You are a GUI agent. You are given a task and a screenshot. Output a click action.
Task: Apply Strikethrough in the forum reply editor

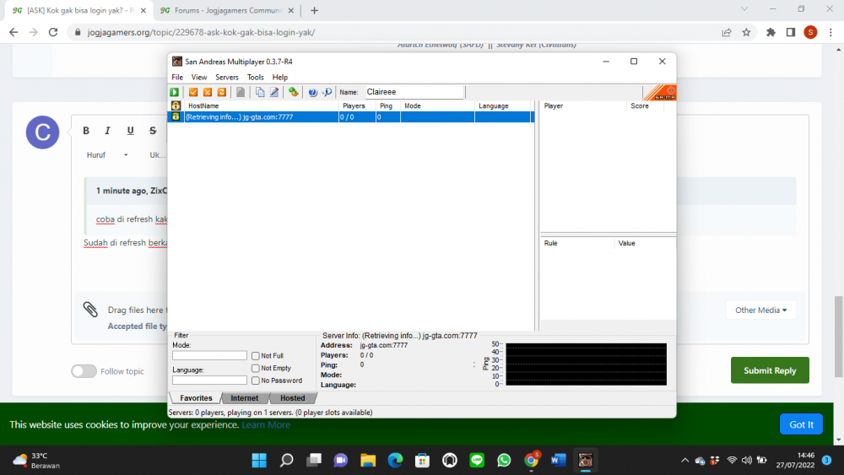pyautogui.click(x=153, y=131)
